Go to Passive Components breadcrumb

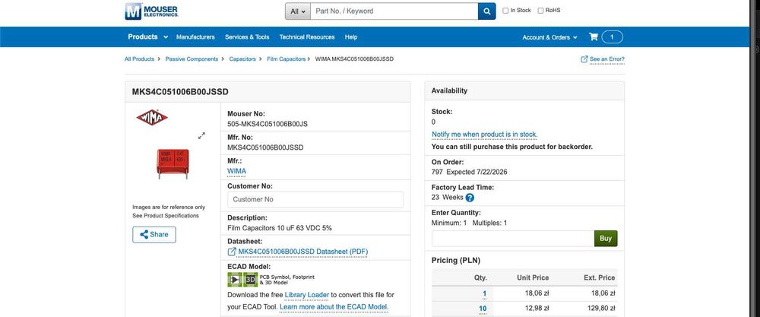click(x=192, y=59)
